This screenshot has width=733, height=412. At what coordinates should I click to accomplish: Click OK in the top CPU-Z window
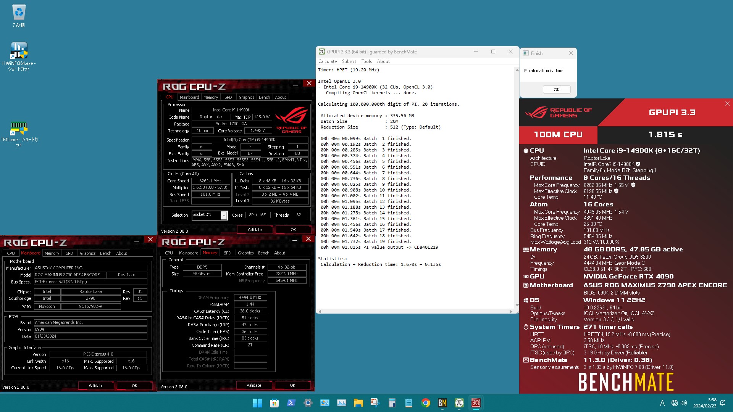click(x=293, y=230)
